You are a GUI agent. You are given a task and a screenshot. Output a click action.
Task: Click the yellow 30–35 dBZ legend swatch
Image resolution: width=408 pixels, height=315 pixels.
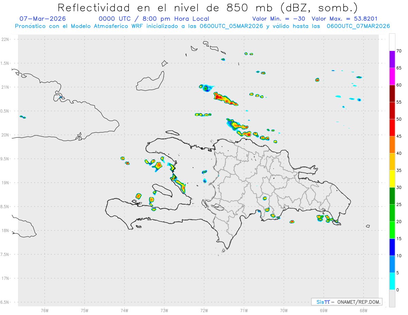point(392,179)
